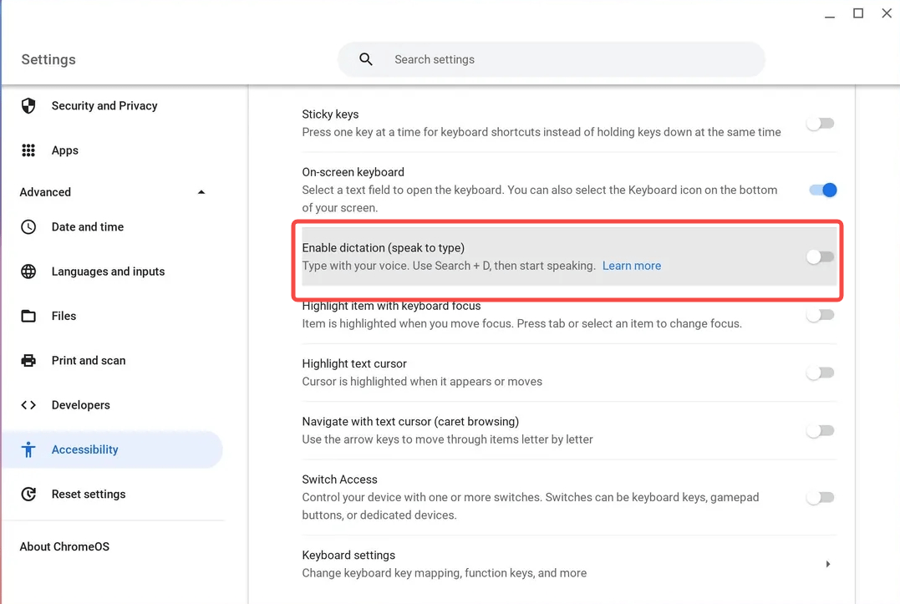The width and height of the screenshot is (900, 604).
Task: Click the Files folder icon
Action: [28, 316]
